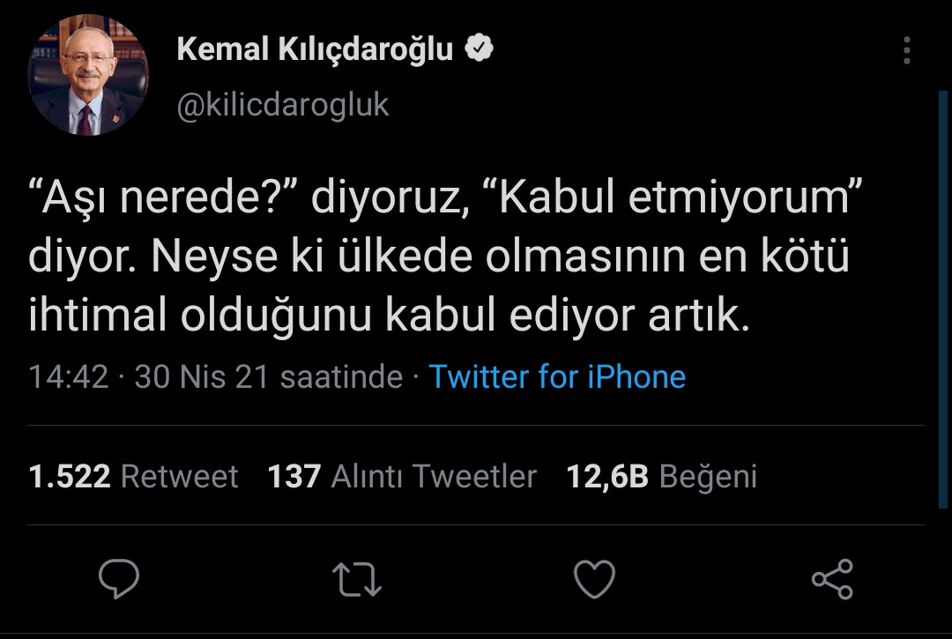Open the Twitter for iPhone source link

556,377
